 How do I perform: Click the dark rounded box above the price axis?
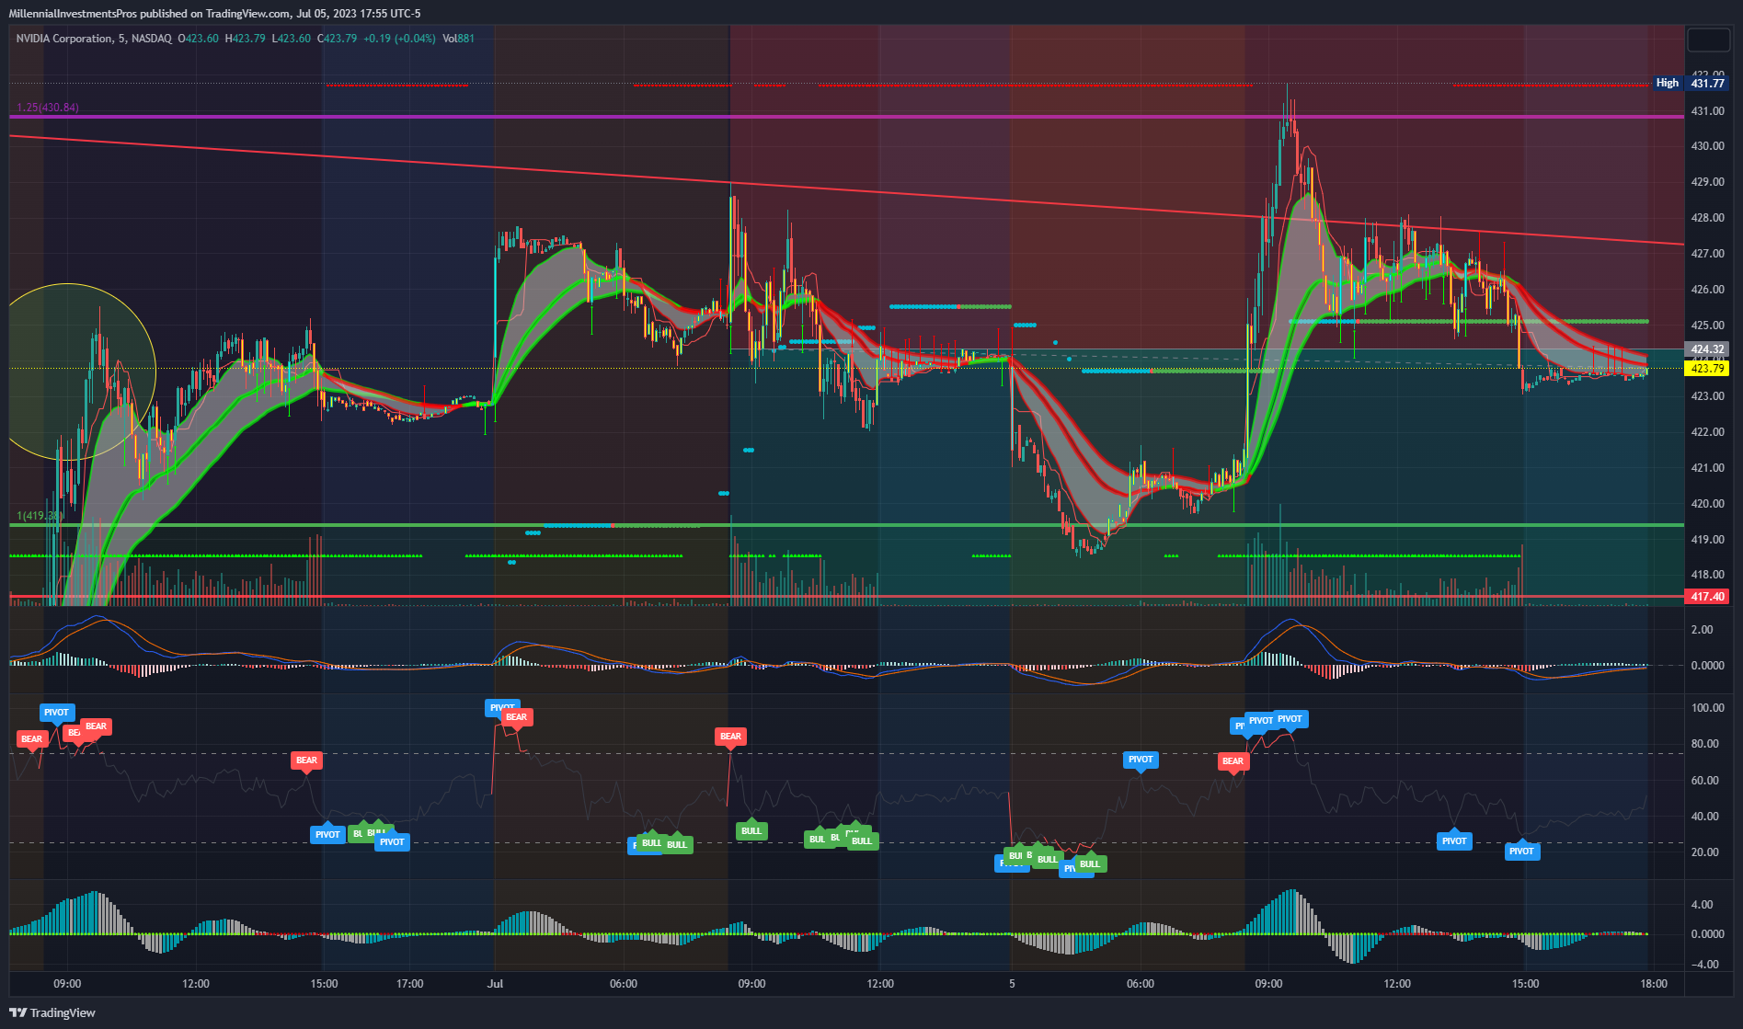[x=1708, y=40]
